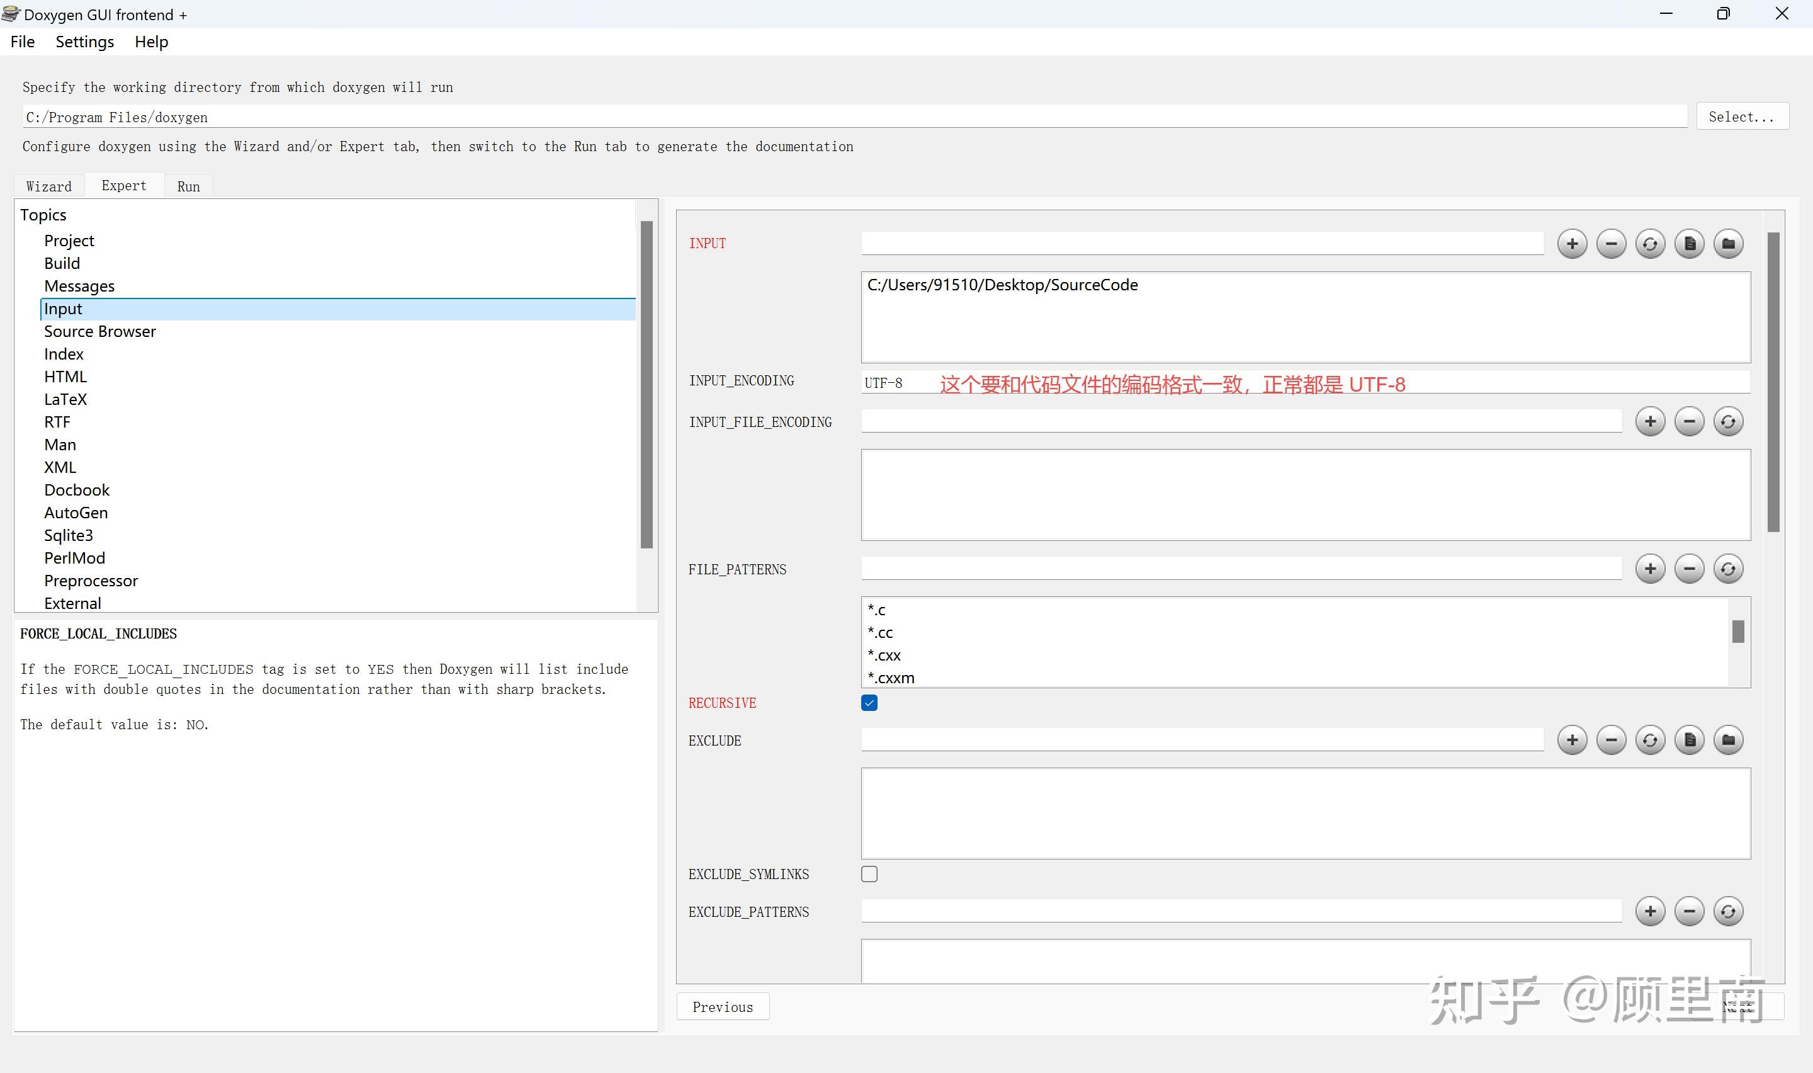Reset EXCLUDE_PATTERNS with refresh icon
The height and width of the screenshot is (1073, 1813).
(x=1728, y=911)
